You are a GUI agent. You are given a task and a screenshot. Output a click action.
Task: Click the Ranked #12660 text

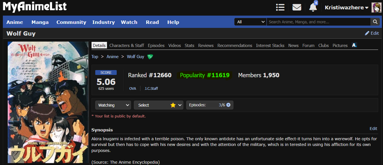[150, 75]
